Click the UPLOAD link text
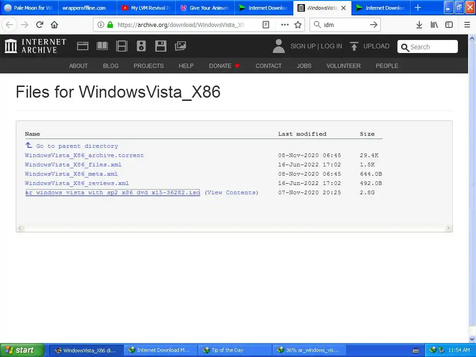Image resolution: width=476 pixels, height=357 pixels. coord(377,46)
